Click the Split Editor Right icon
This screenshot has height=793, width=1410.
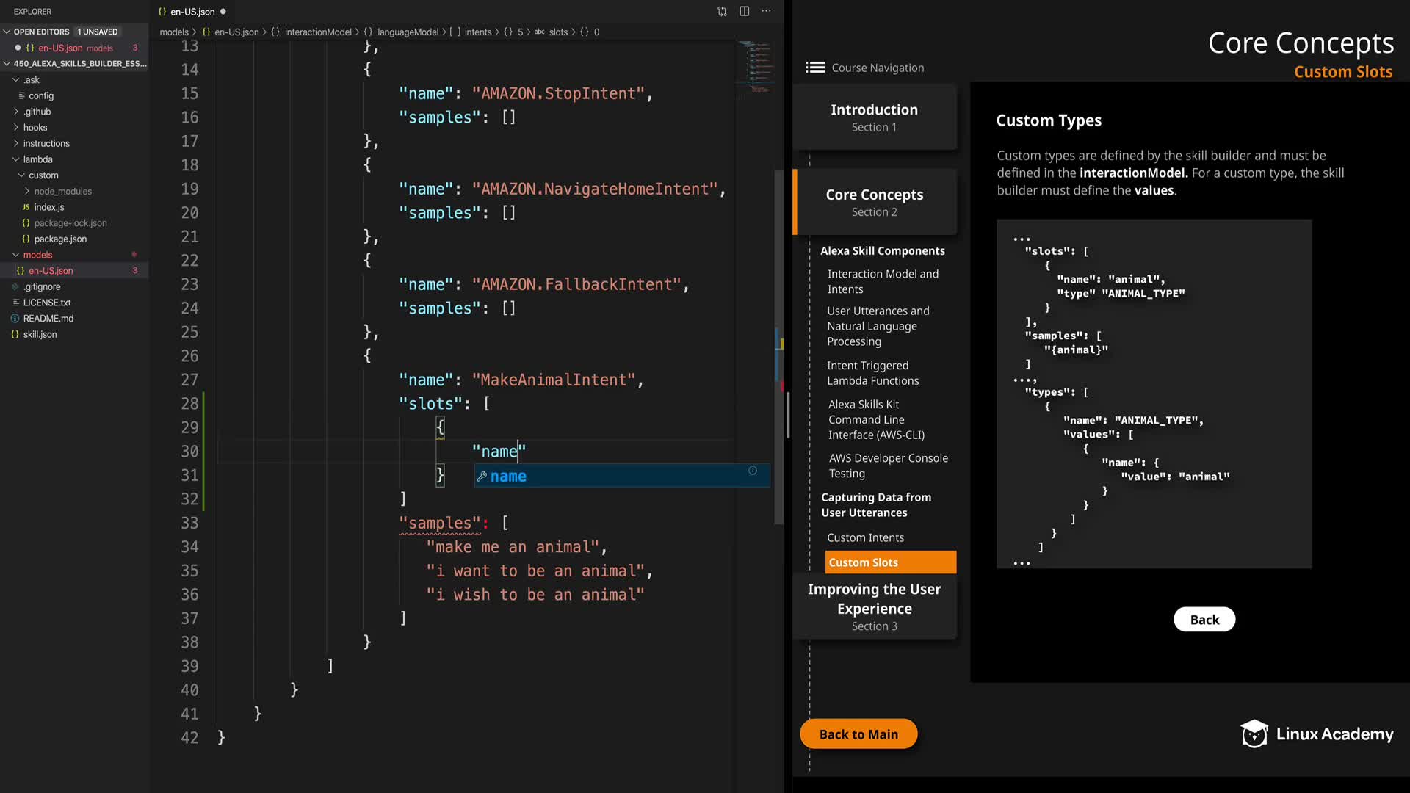tap(744, 11)
